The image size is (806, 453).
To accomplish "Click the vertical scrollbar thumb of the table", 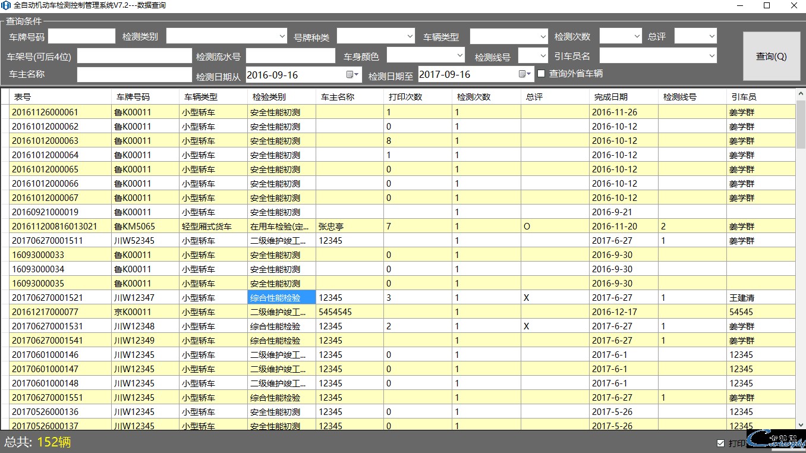I will (801, 125).
